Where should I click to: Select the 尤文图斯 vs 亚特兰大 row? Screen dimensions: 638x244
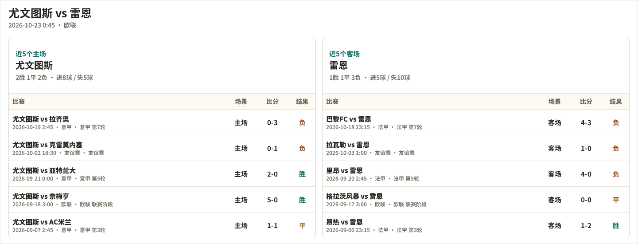162,174
